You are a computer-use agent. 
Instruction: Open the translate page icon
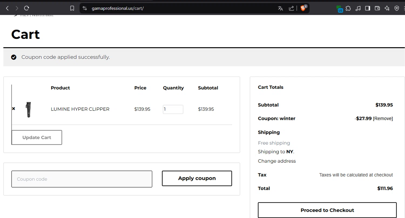click(x=281, y=8)
